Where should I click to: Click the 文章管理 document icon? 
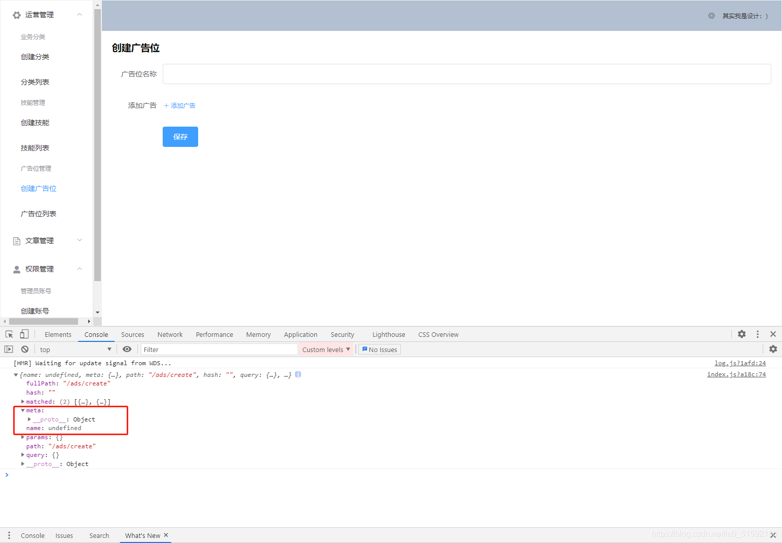click(x=17, y=241)
